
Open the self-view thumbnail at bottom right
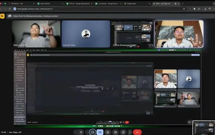[x=204, y=128]
